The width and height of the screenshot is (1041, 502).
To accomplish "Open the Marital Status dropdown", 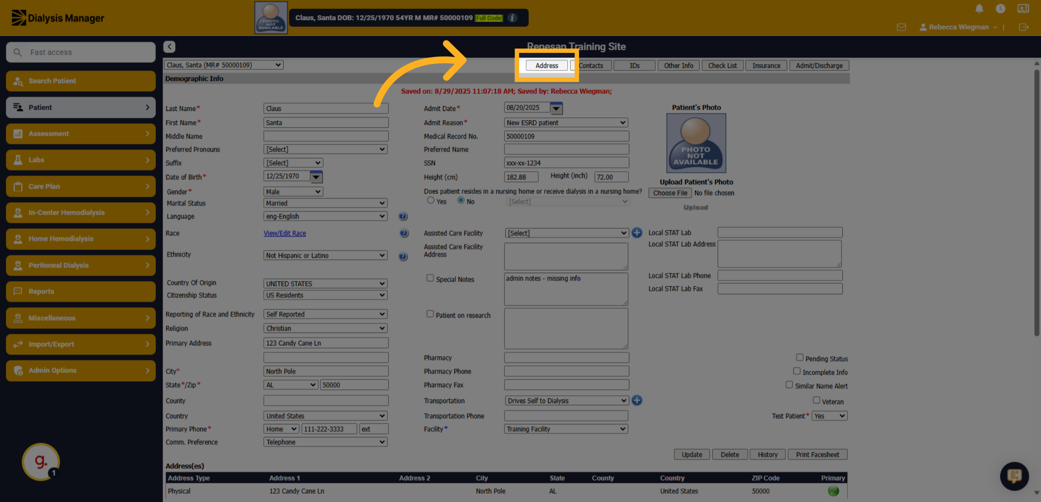I will [325, 203].
